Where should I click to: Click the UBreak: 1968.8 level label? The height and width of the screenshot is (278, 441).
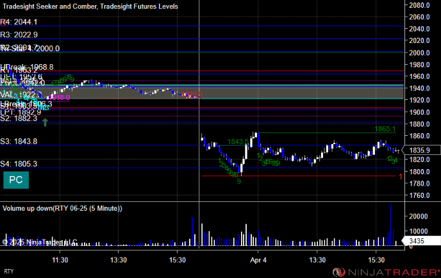pyautogui.click(x=27, y=67)
